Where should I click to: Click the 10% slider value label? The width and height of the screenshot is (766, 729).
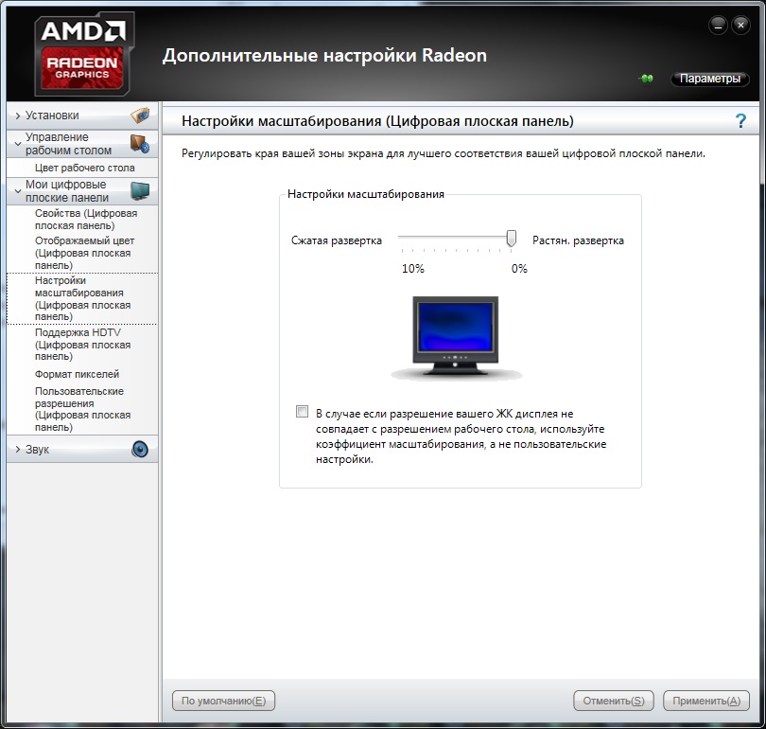click(x=413, y=269)
